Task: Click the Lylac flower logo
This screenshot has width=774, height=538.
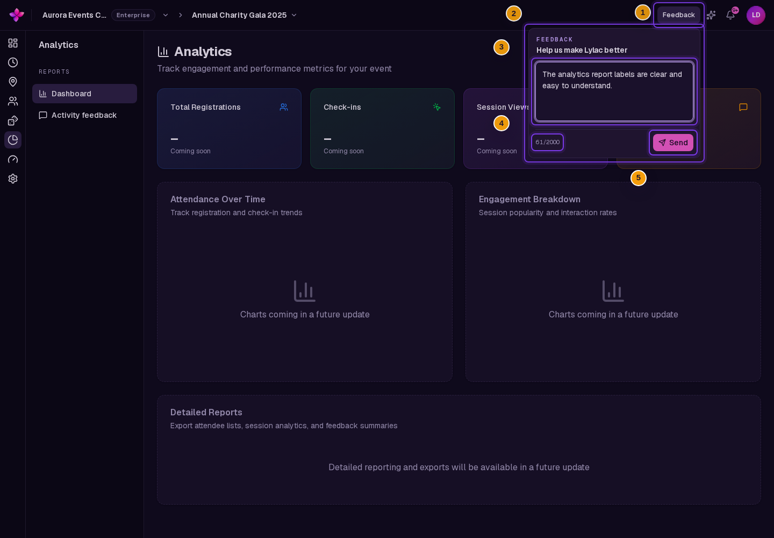Action: 17,15
